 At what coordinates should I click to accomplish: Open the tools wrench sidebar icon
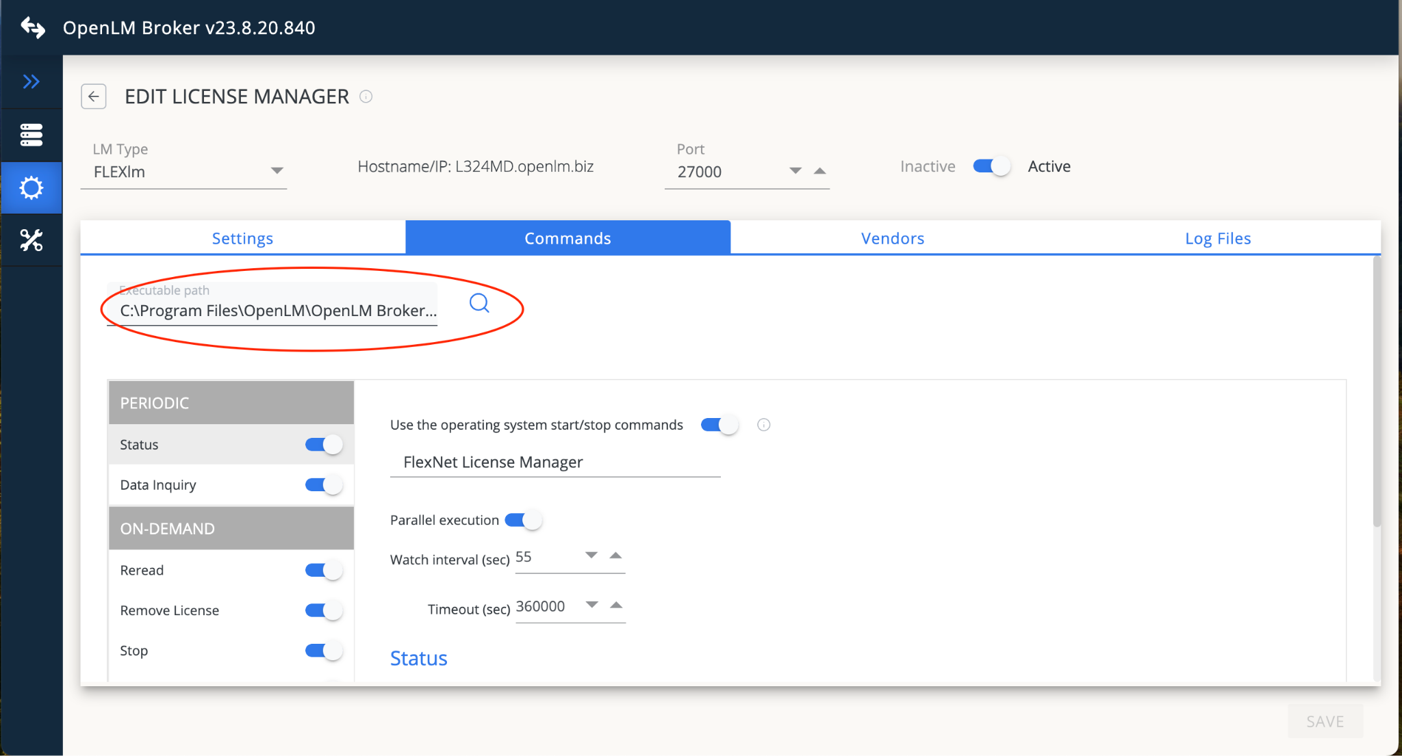click(x=31, y=240)
